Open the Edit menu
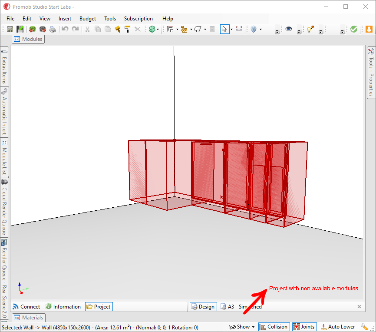376x332 pixels. point(27,19)
